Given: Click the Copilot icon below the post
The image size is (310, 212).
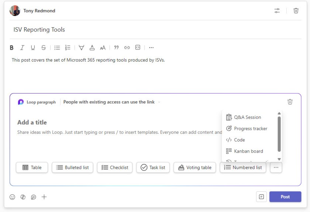Looking at the screenshot, I should click(x=23, y=197).
